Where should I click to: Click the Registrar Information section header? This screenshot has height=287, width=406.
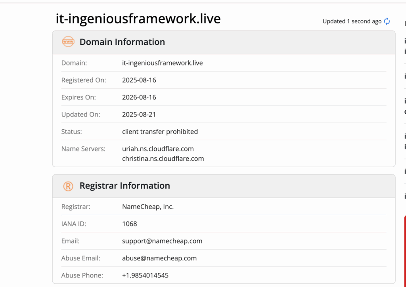[124, 186]
